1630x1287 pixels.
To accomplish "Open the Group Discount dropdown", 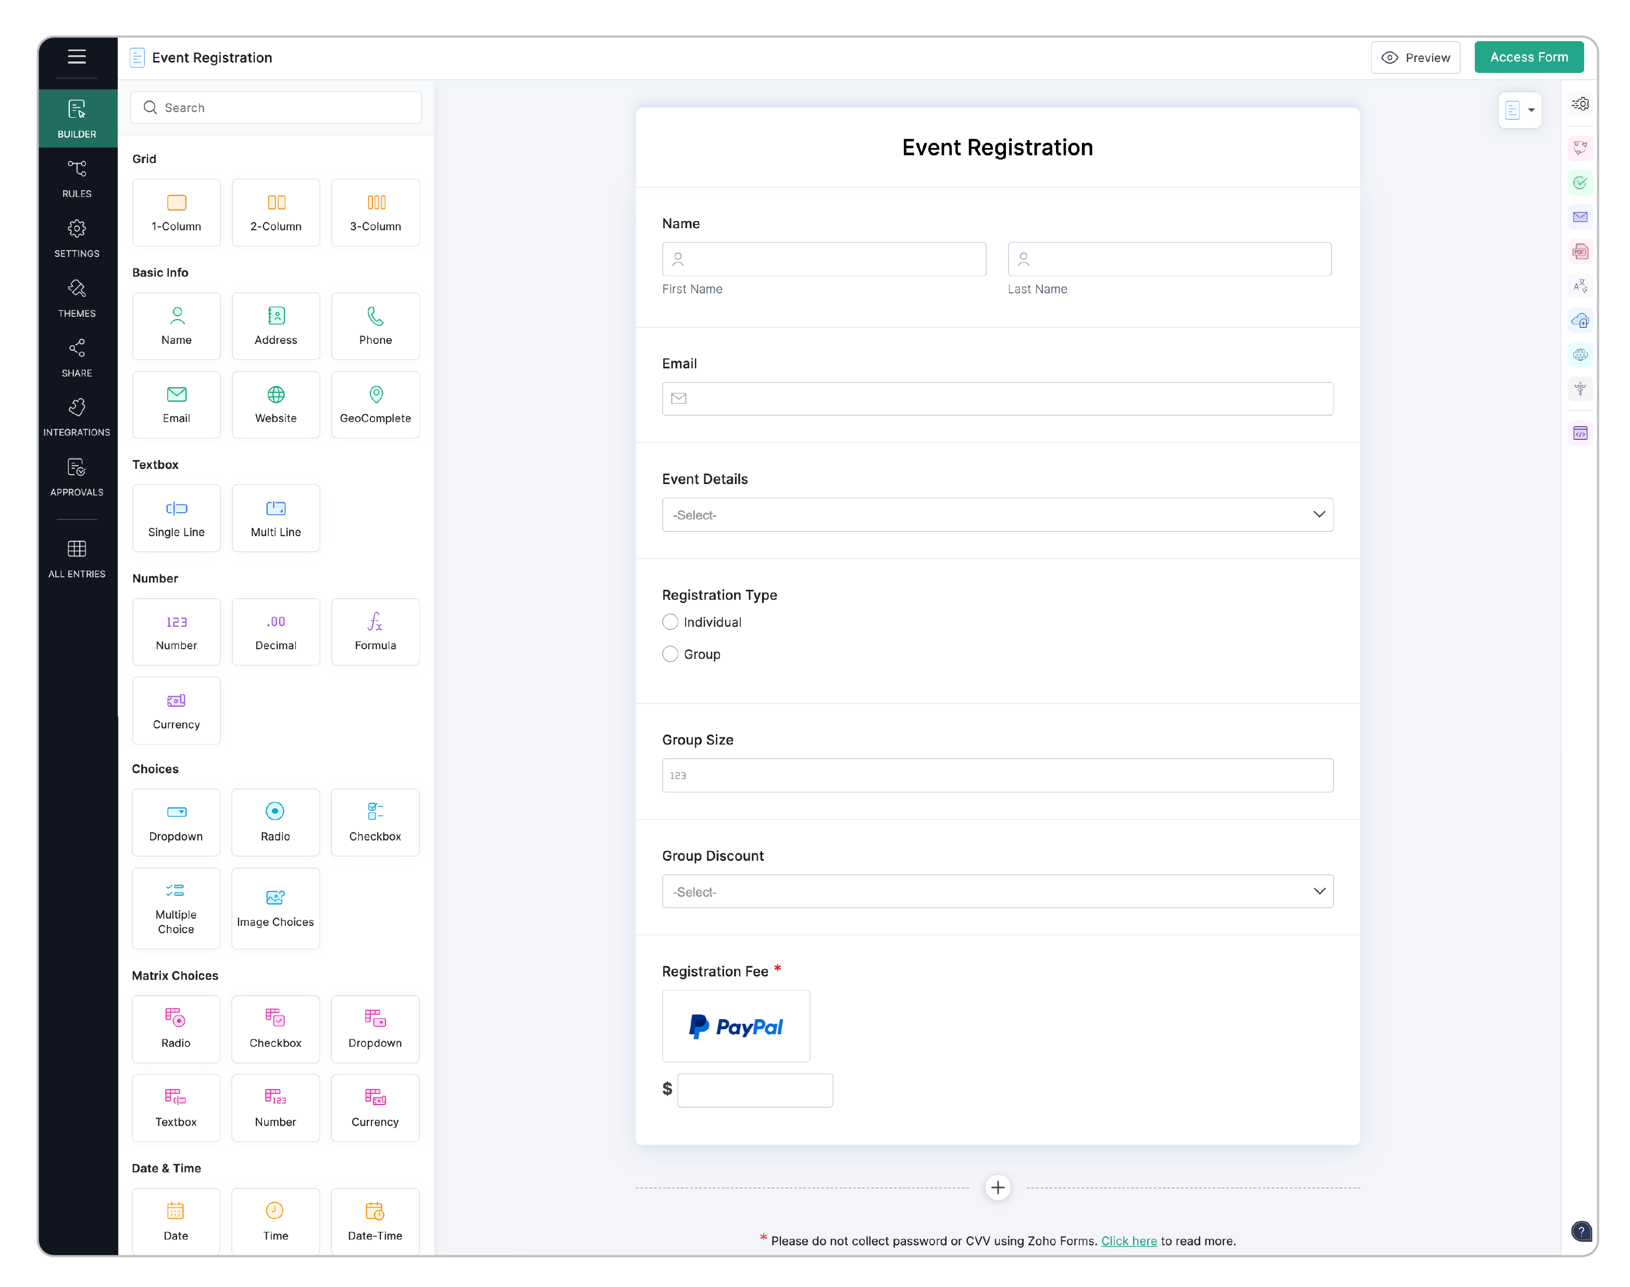I will tap(997, 892).
